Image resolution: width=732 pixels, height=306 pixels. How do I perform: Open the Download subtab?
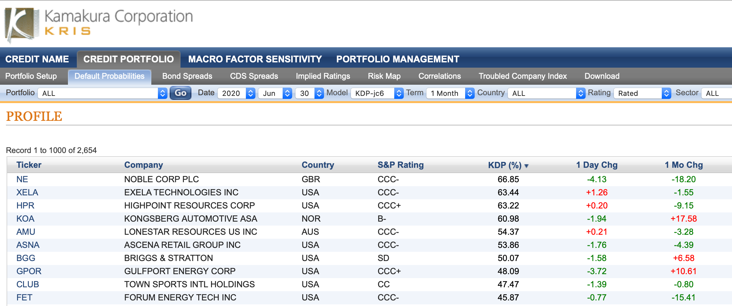coord(602,76)
